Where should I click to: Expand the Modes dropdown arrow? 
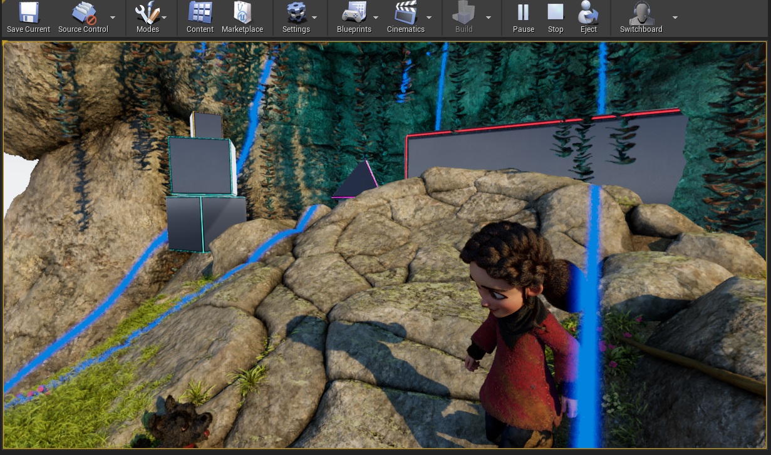coord(164,18)
